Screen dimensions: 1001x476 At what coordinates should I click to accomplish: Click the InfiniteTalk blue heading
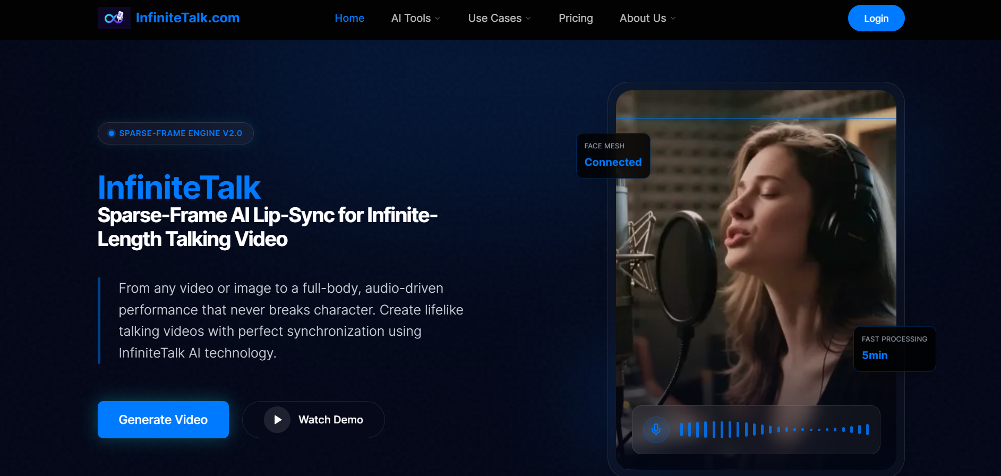pos(179,188)
